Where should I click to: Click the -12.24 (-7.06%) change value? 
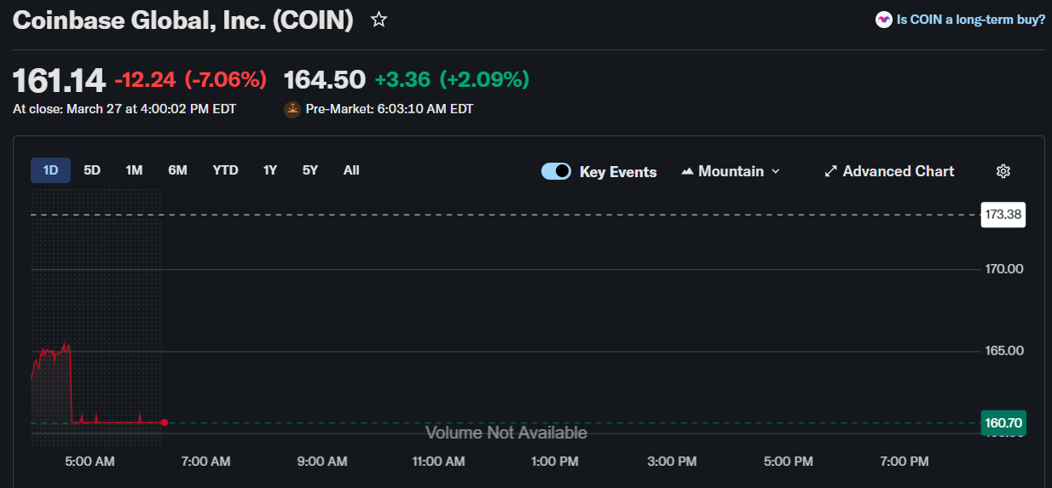pos(191,80)
